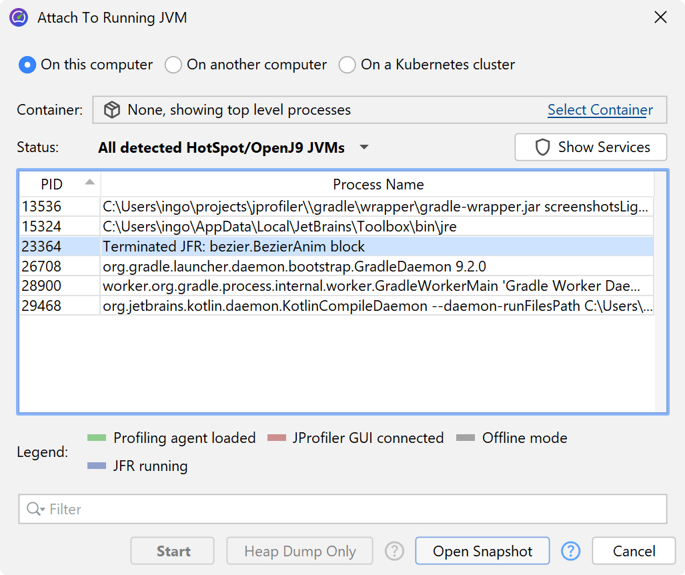Focus the Filter text field
Viewport: 685px width, 575px height.
click(354, 510)
